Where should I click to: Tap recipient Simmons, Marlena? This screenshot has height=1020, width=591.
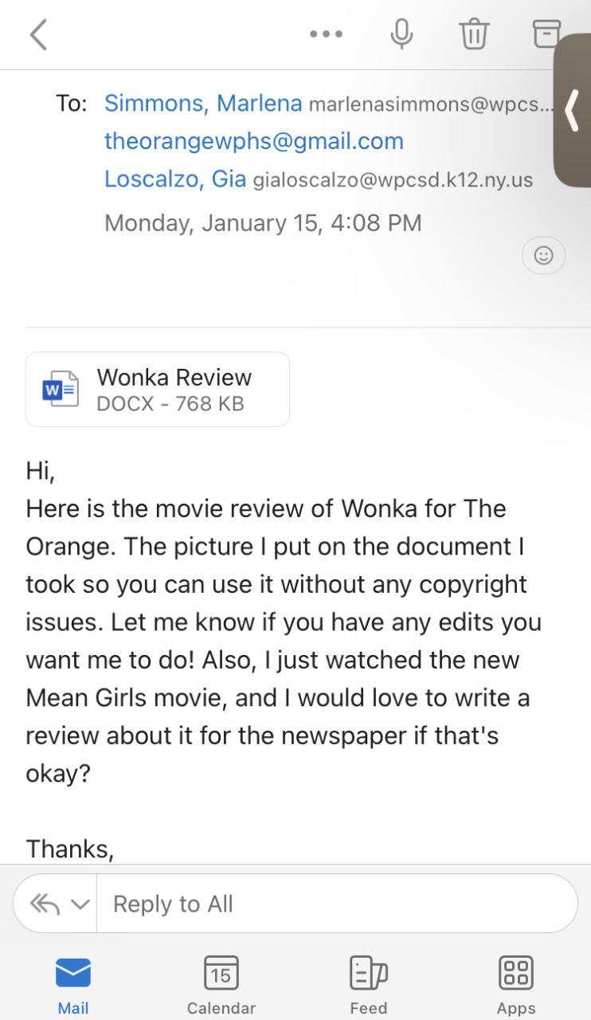point(203,104)
